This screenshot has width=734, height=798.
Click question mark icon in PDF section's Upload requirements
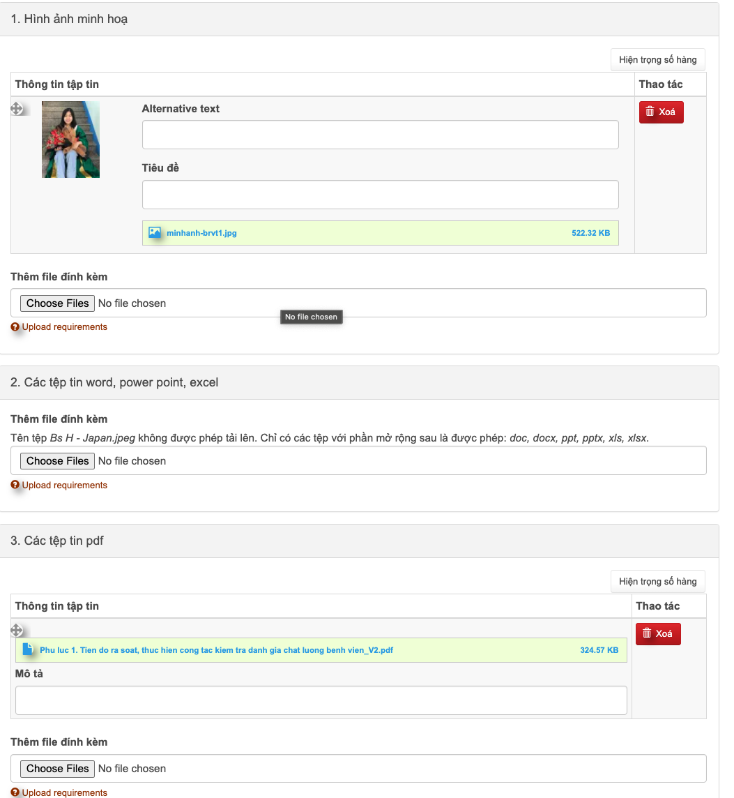(15, 792)
